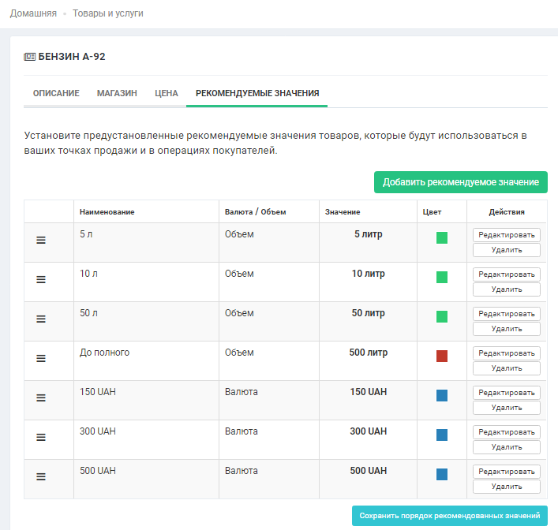Click the red color swatch for До полного
The width and height of the screenshot is (558, 530).
pyautogui.click(x=442, y=356)
